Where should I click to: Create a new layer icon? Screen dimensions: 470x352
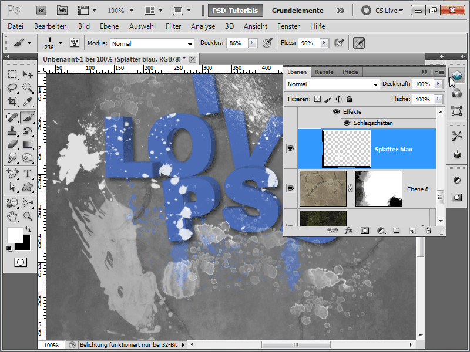click(412, 231)
